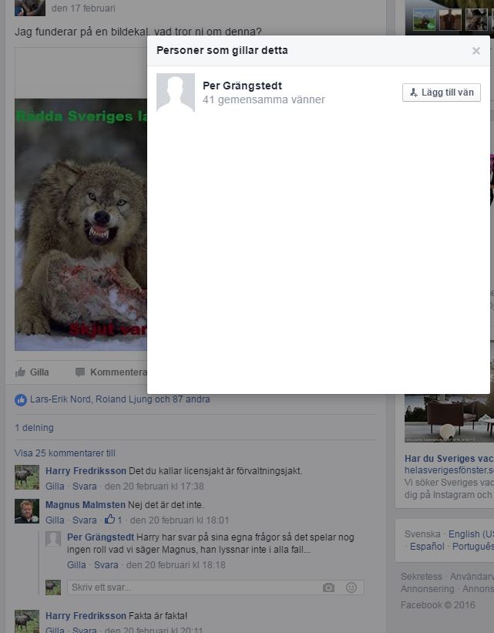Image resolution: width=494 pixels, height=633 pixels.
Task: Click 'Lägg till vän' button for Per Grängstedt
Action: [442, 93]
